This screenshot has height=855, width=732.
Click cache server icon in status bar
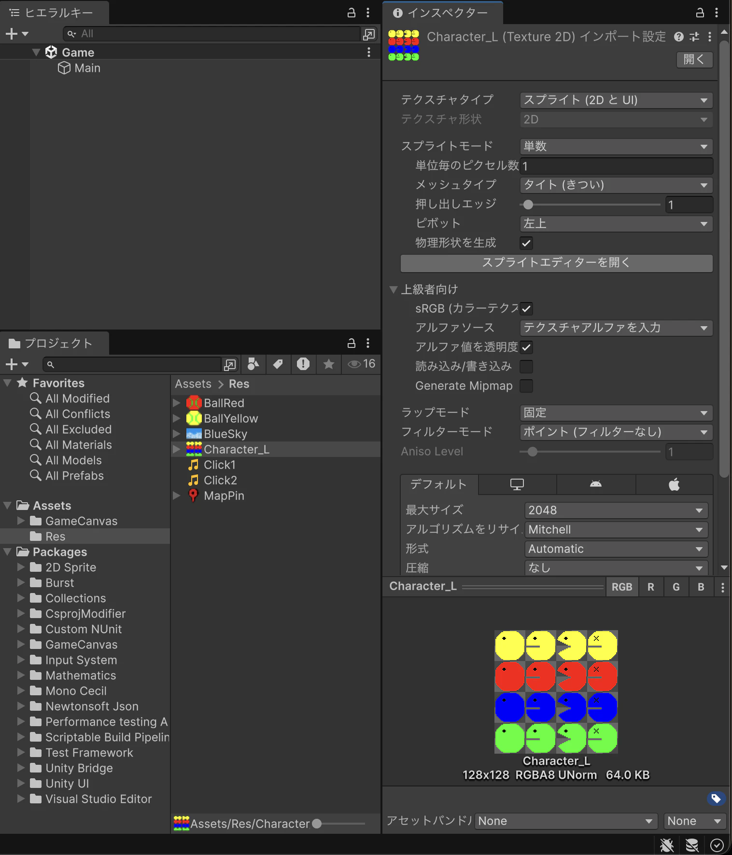[x=692, y=845]
